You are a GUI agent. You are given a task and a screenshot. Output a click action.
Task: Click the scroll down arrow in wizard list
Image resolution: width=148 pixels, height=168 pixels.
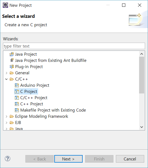coord(142,127)
